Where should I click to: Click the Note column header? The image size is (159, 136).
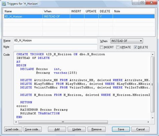[x=134, y=11]
